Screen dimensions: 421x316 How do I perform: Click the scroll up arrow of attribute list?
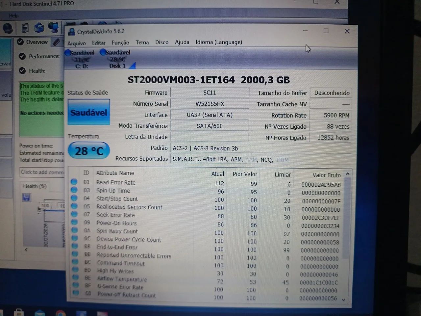(x=347, y=173)
